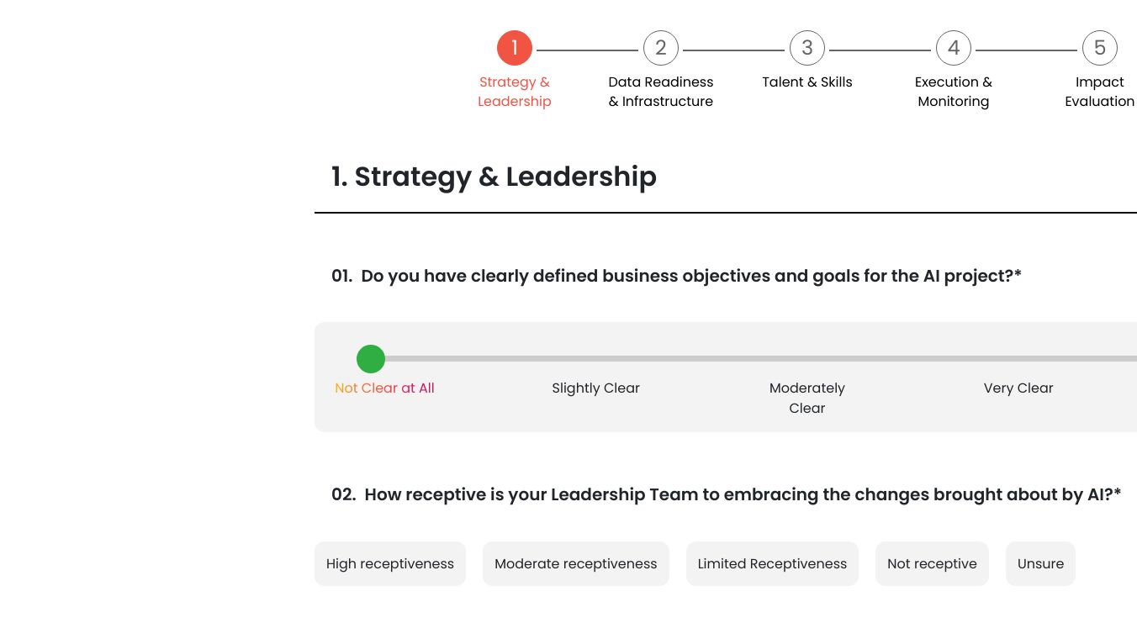Click the Strategy & Leadership step label
The image size is (1137, 639).
point(515,92)
